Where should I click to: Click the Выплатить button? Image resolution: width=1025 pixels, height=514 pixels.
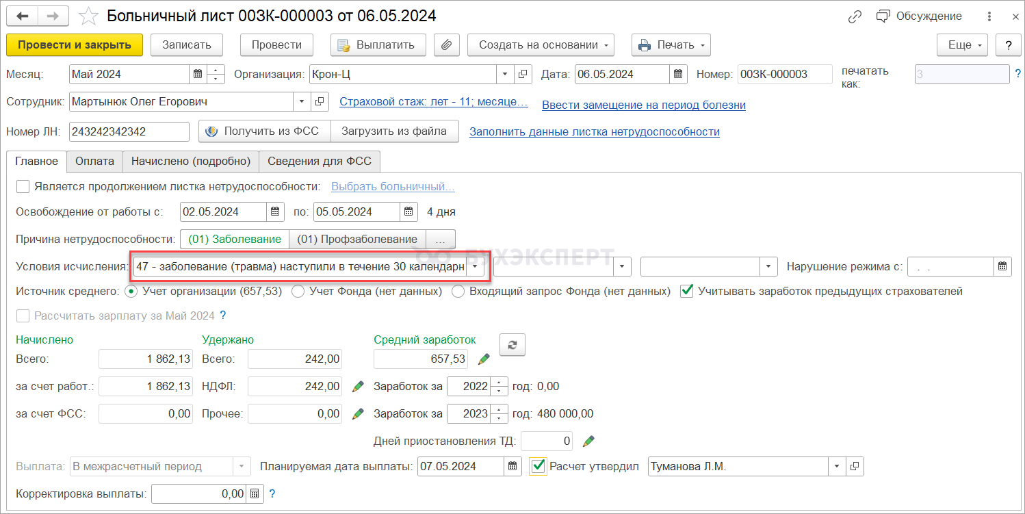pos(378,45)
